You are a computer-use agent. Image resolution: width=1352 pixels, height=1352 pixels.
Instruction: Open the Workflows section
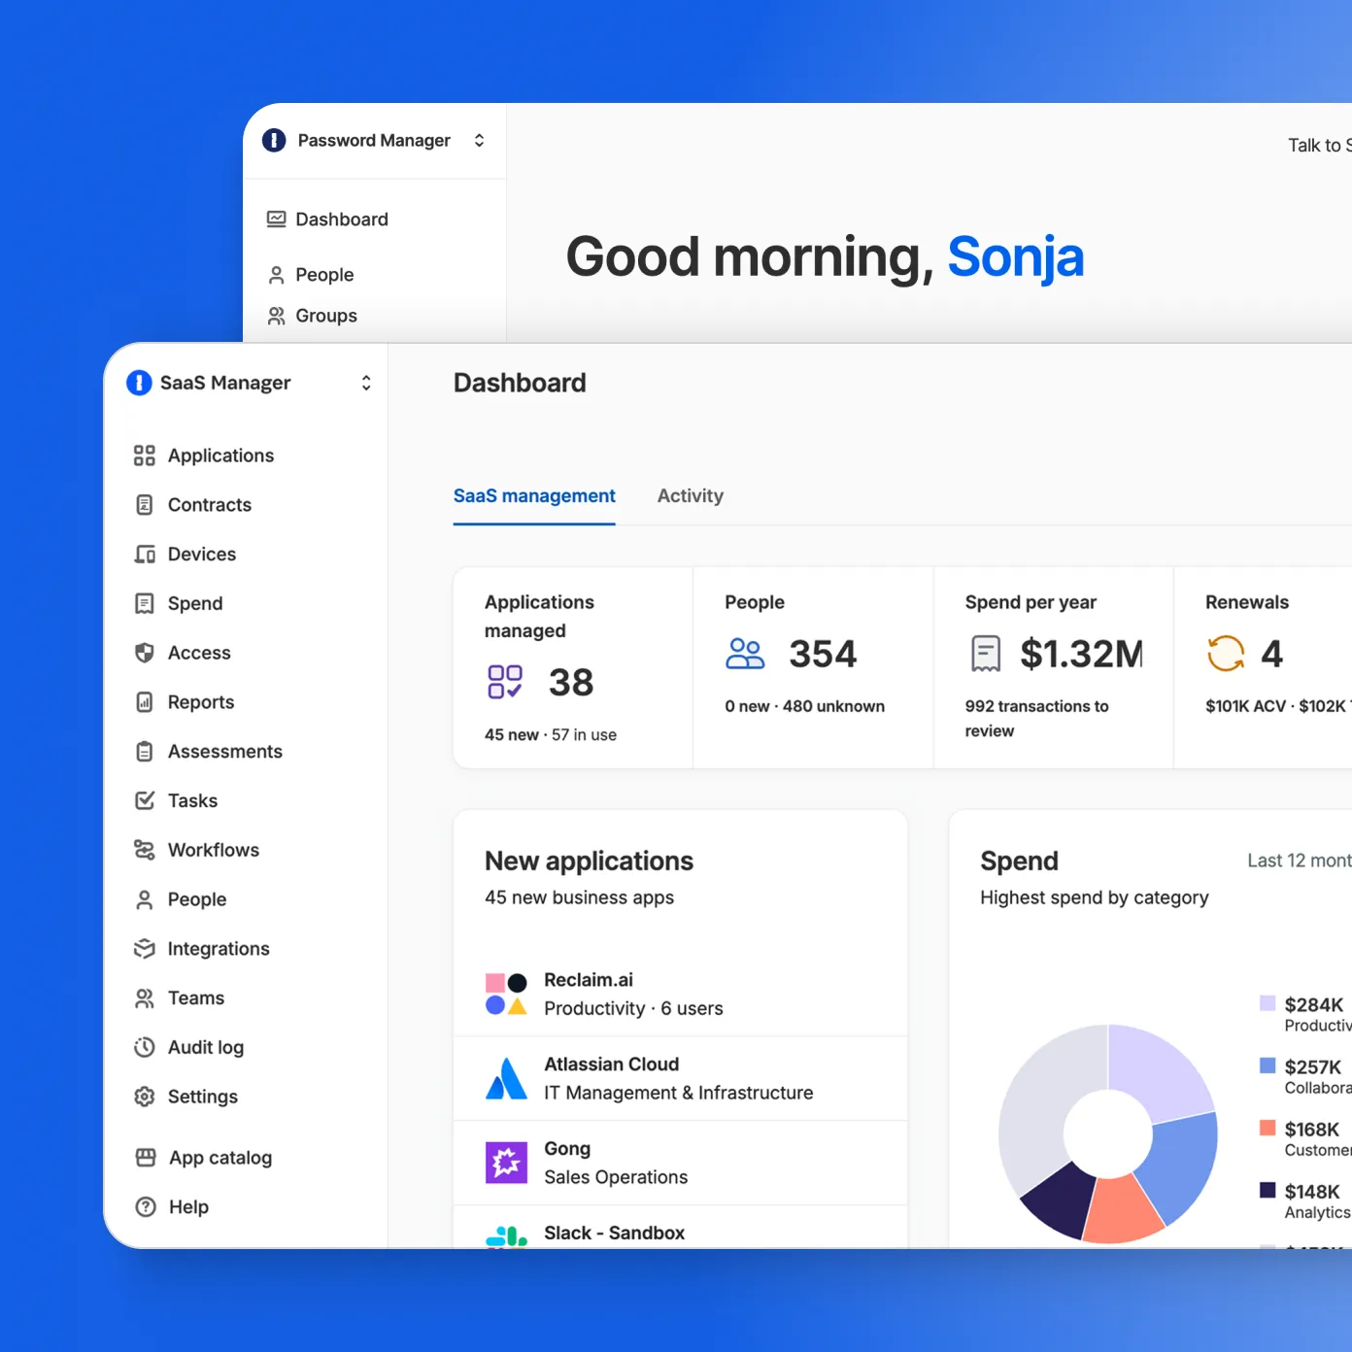212,850
